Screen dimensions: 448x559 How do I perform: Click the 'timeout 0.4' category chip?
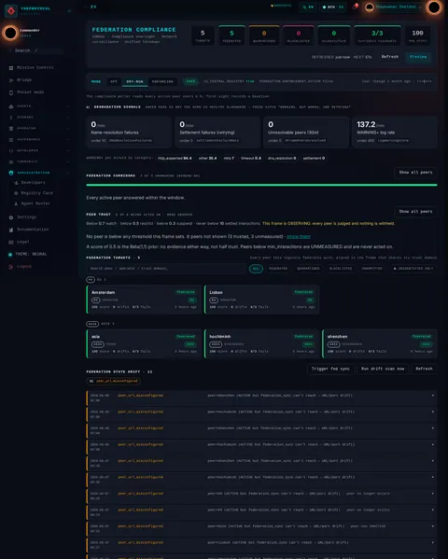pyautogui.click(x=251, y=159)
